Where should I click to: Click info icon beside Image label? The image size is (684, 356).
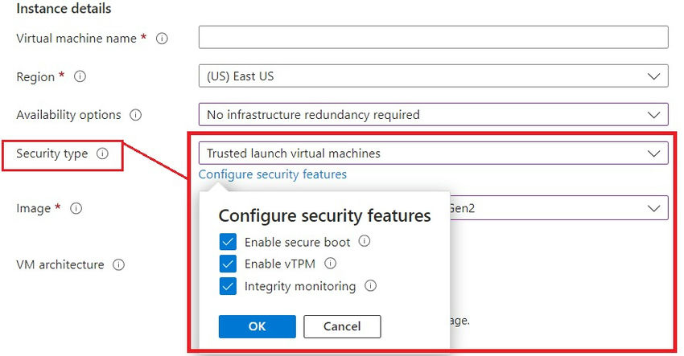[76, 208]
